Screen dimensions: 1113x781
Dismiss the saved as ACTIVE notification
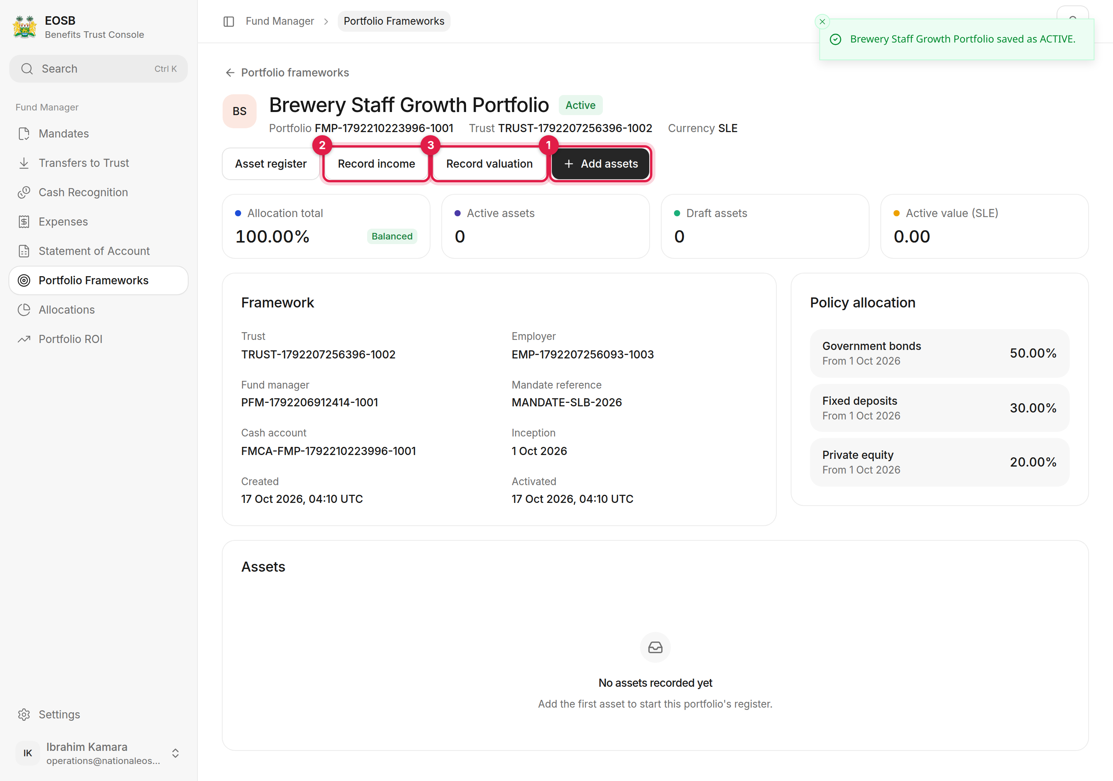822,21
